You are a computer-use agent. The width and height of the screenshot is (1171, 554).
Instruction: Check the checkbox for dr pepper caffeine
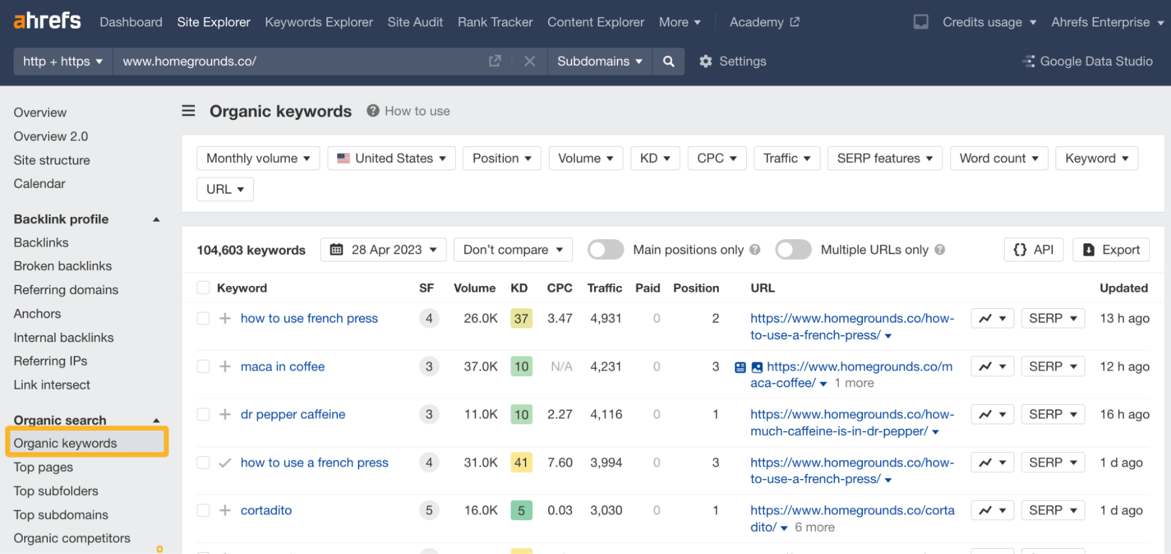[x=203, y=414]
